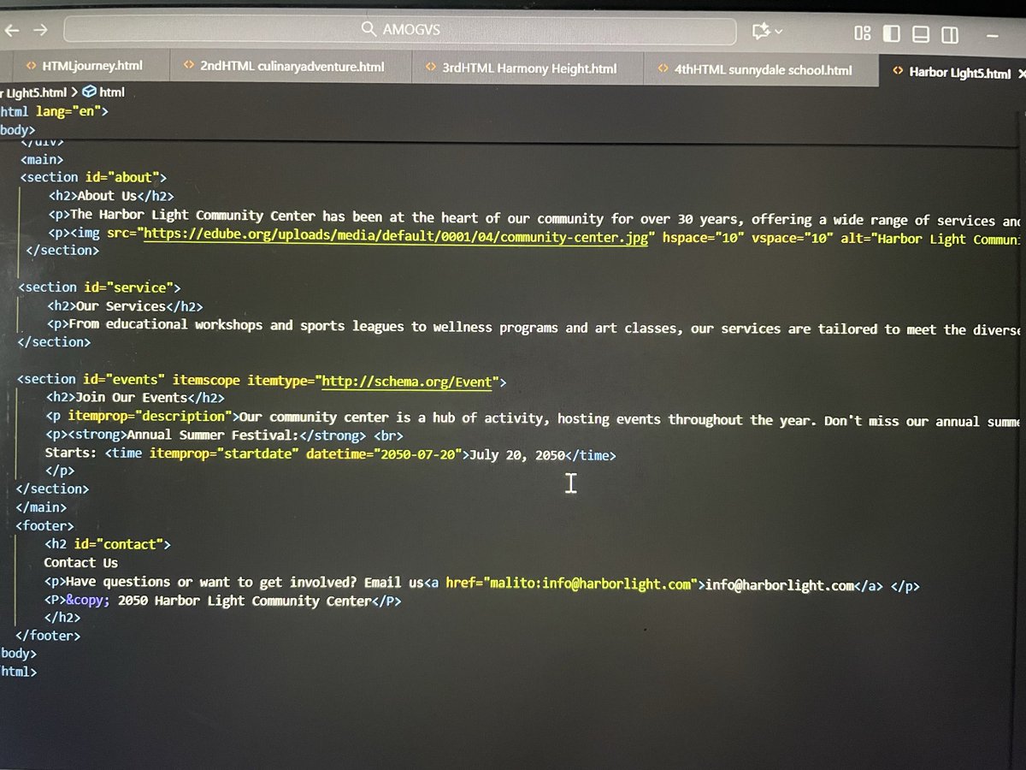Image resolution: width=1026 pixels, height=770 pixels.
Task: Click culinaryadventure tab file icon
Action: pyautogui.click(x=188, y=66)
